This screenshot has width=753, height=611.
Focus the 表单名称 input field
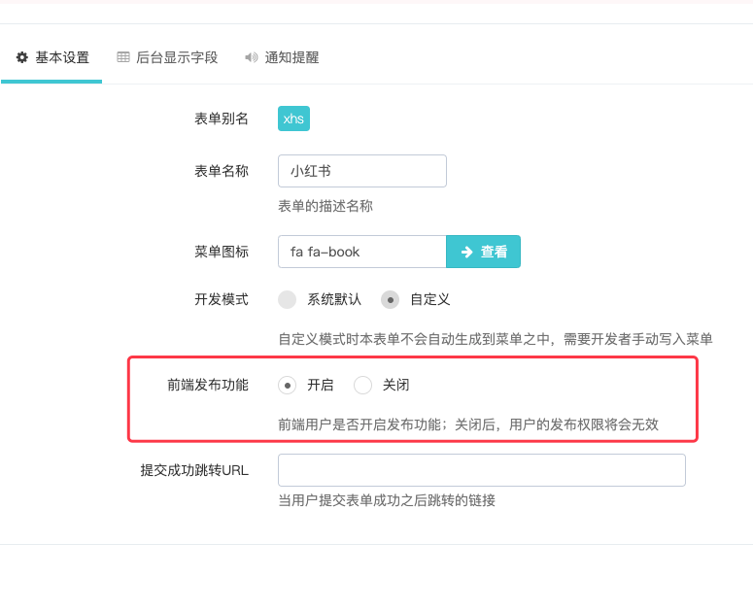click(x=362, y=171)
